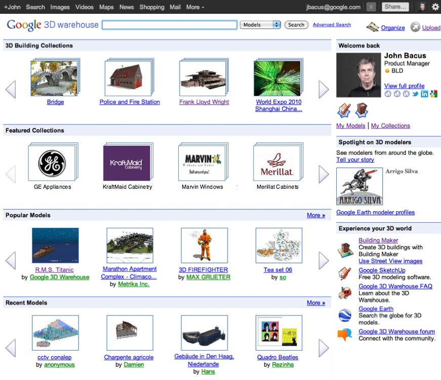Viewport: 441px width, 380px height.
Task: Open author link Metrika Inc.
Action: click(134, 284)
